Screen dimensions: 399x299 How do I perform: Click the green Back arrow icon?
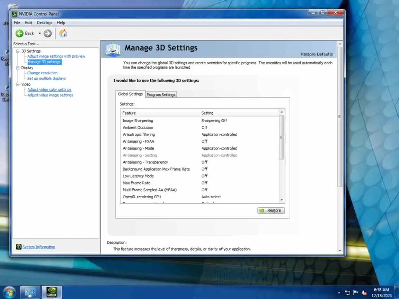pos(19,33)
